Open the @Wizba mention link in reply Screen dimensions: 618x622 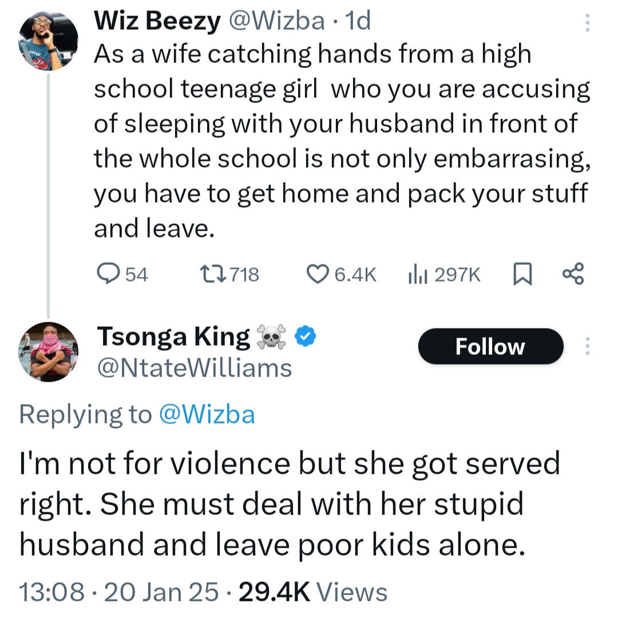pos(206,414)
